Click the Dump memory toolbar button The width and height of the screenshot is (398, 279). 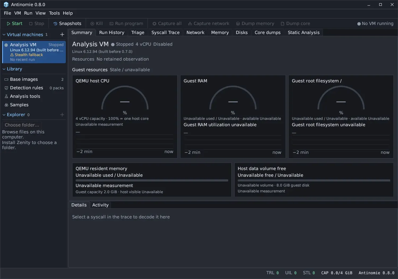pyautogui.click(x=255, y=23)
